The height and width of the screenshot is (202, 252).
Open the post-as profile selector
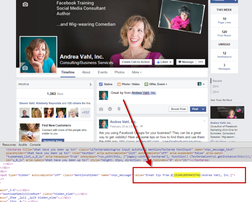(201, 84)
